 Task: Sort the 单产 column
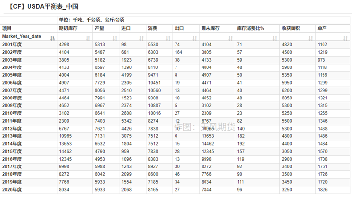345,38
